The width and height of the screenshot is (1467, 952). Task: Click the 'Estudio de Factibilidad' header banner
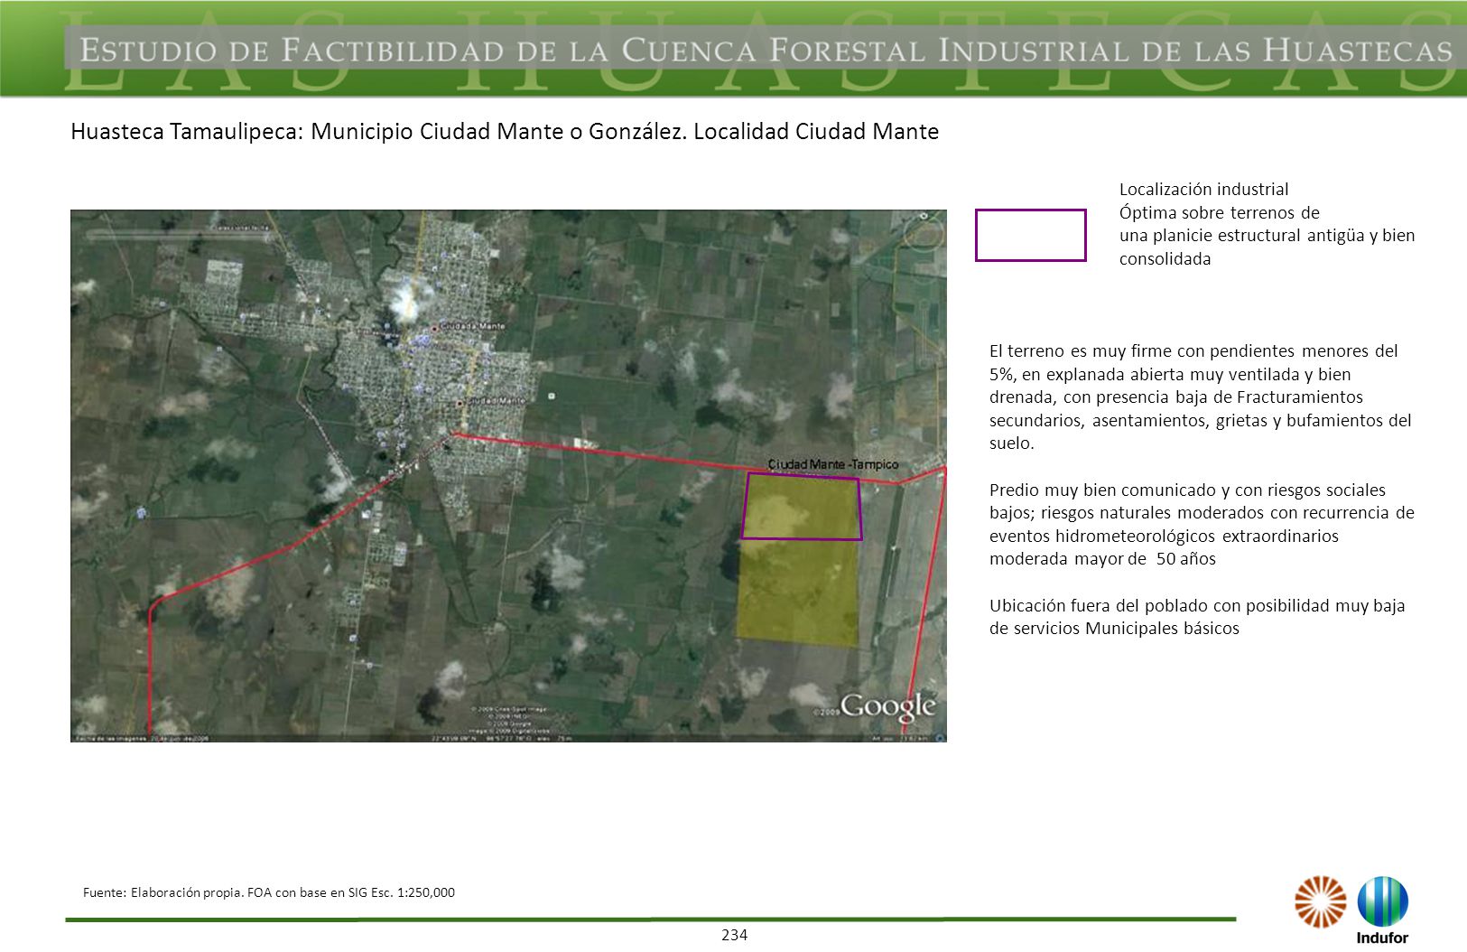766,50
